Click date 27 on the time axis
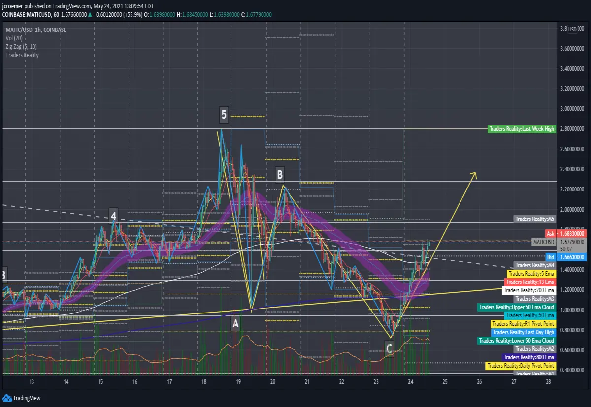Viewport: 591px width, 407px height. [x=514, y=382]
